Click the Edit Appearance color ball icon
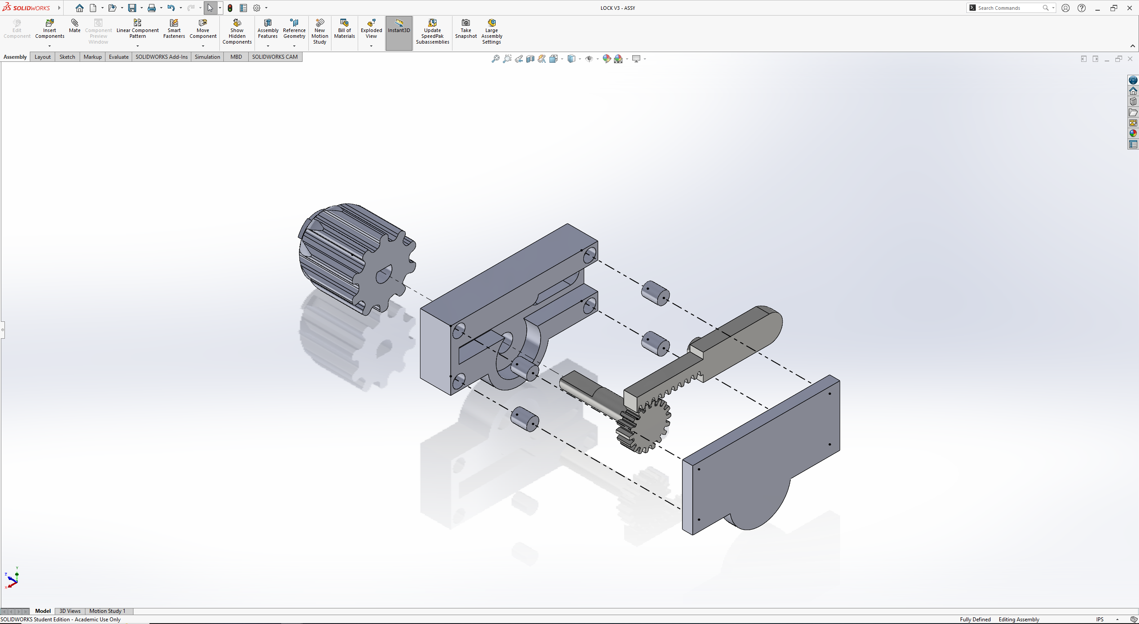 pos(606,59)
